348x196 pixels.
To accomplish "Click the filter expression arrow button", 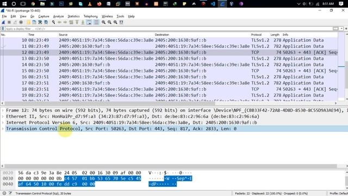I will click(x=335, y=29).
